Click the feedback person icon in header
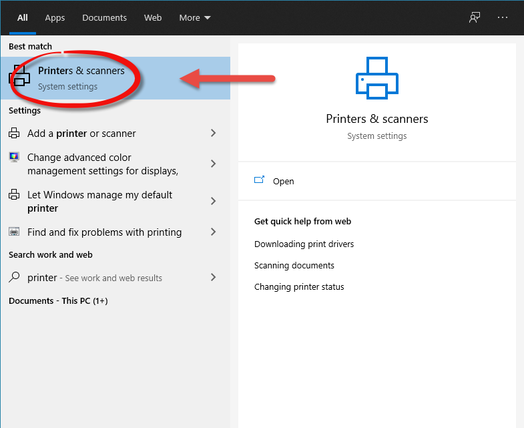 [x=474, y=17]
